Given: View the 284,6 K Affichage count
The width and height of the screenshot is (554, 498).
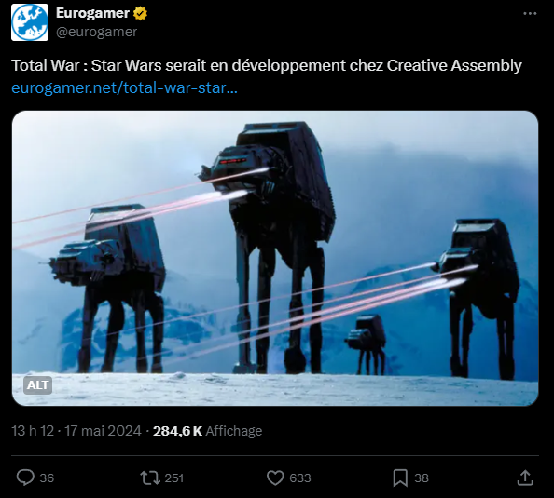Looking at the screenshot, I should [207, 431].
